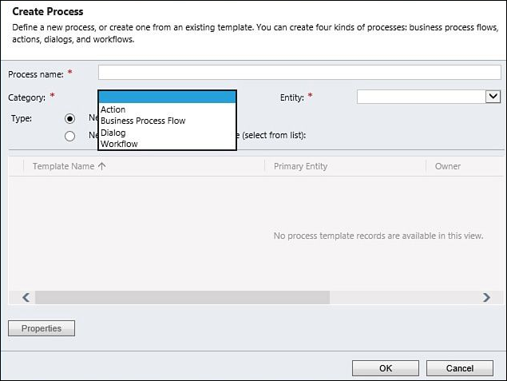This screenshot has width=507, height=381.
Task: Click the left scroll arrow
Action: coord(26,297)
